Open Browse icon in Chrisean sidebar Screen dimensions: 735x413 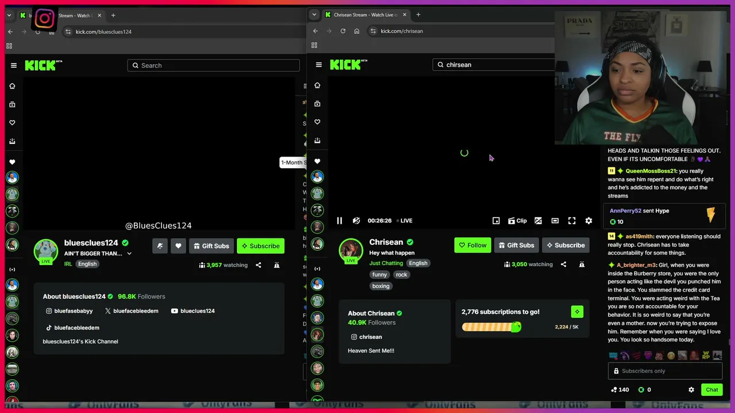(x=317, y=104)
